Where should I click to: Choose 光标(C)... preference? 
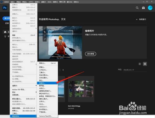pyautogui.click(x=47, y=88)
